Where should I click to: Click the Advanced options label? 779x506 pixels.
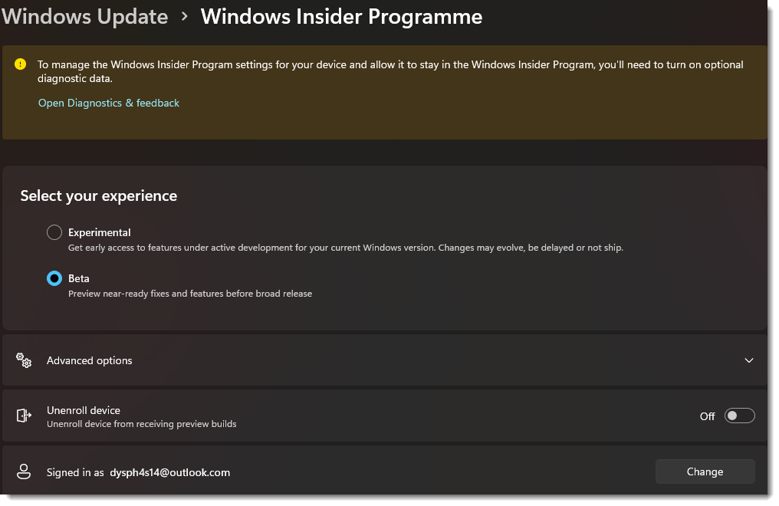[x=90, y=360]
